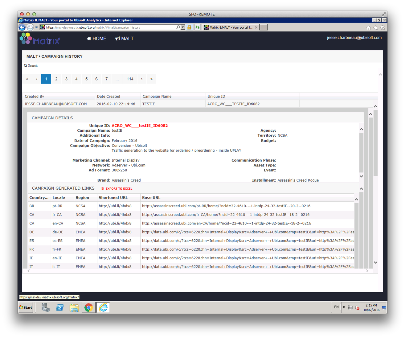Screen dimensions: 405x338
Task: Go to page 114 of campaign history
Action: [x=130, y=79]
